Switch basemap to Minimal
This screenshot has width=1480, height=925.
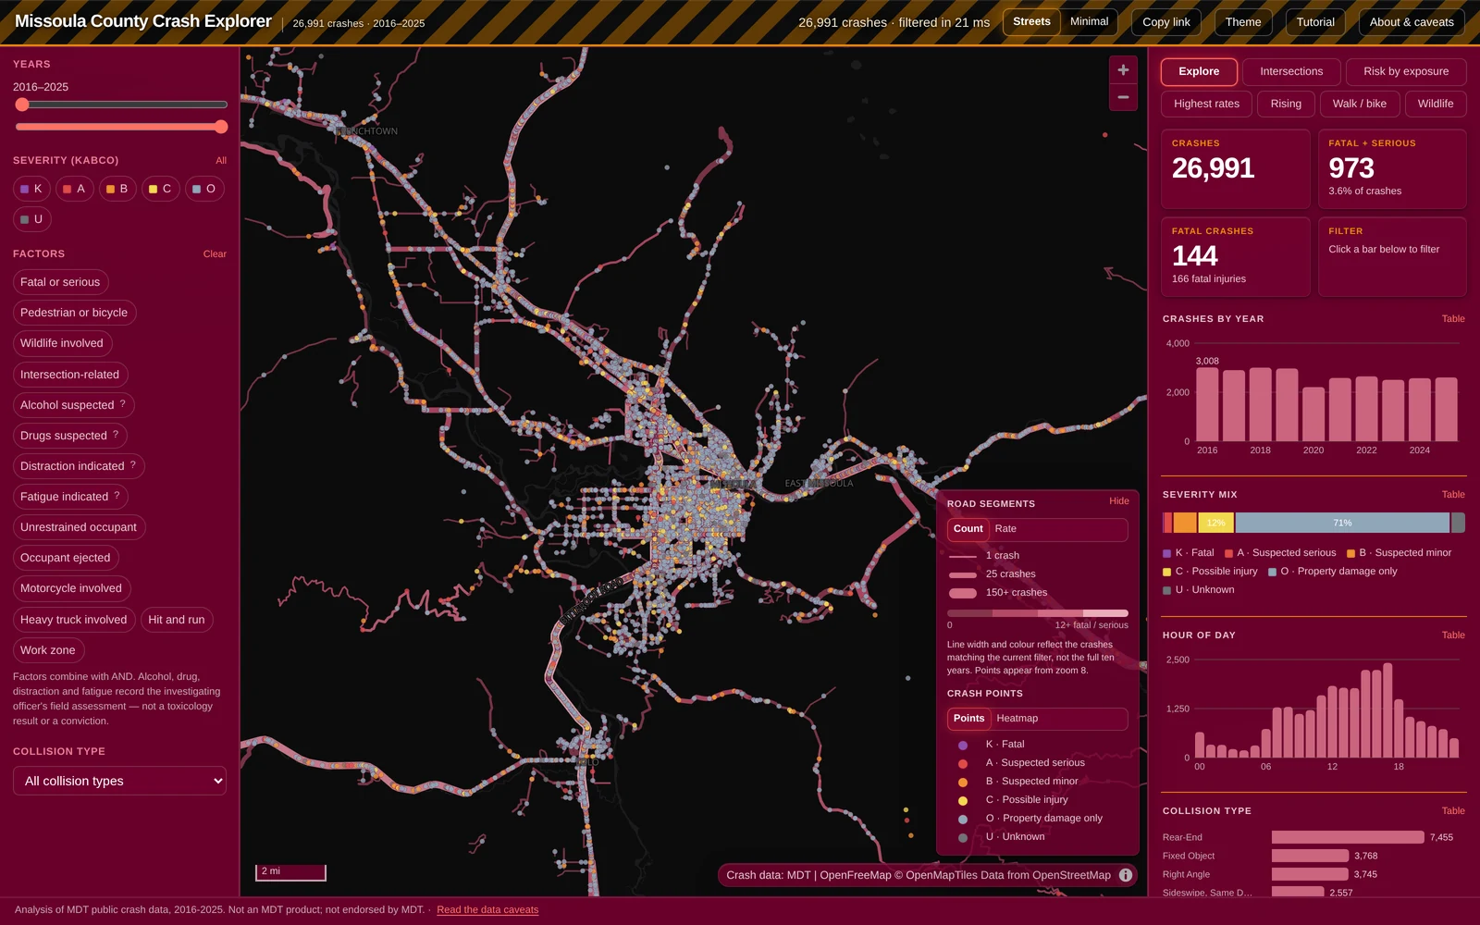point(1089,21)
